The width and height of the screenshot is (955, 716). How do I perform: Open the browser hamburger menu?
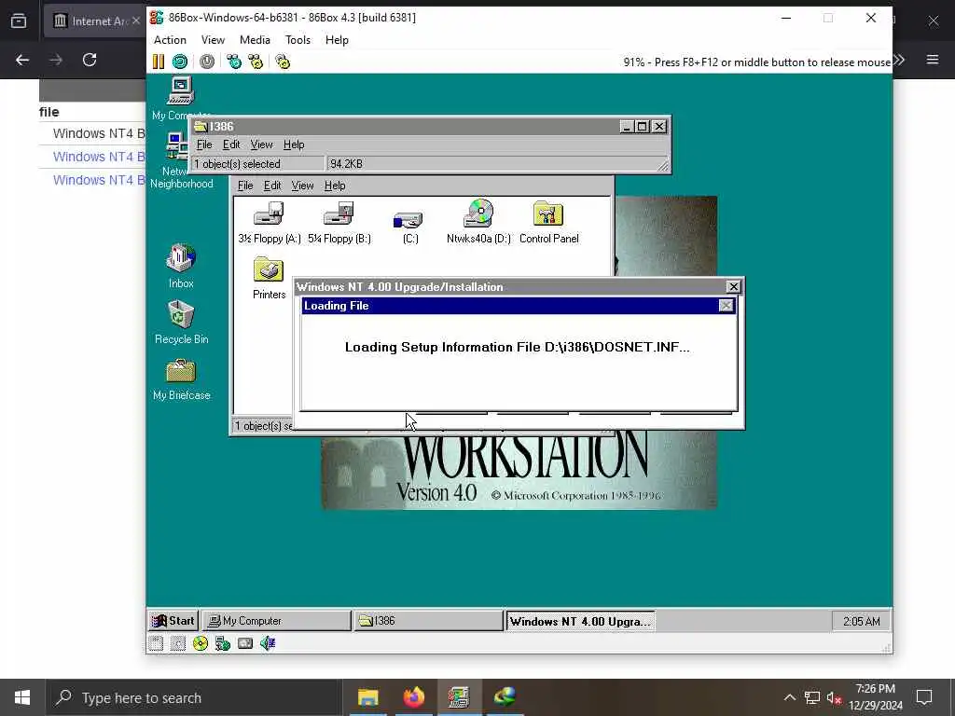[933, 60]
